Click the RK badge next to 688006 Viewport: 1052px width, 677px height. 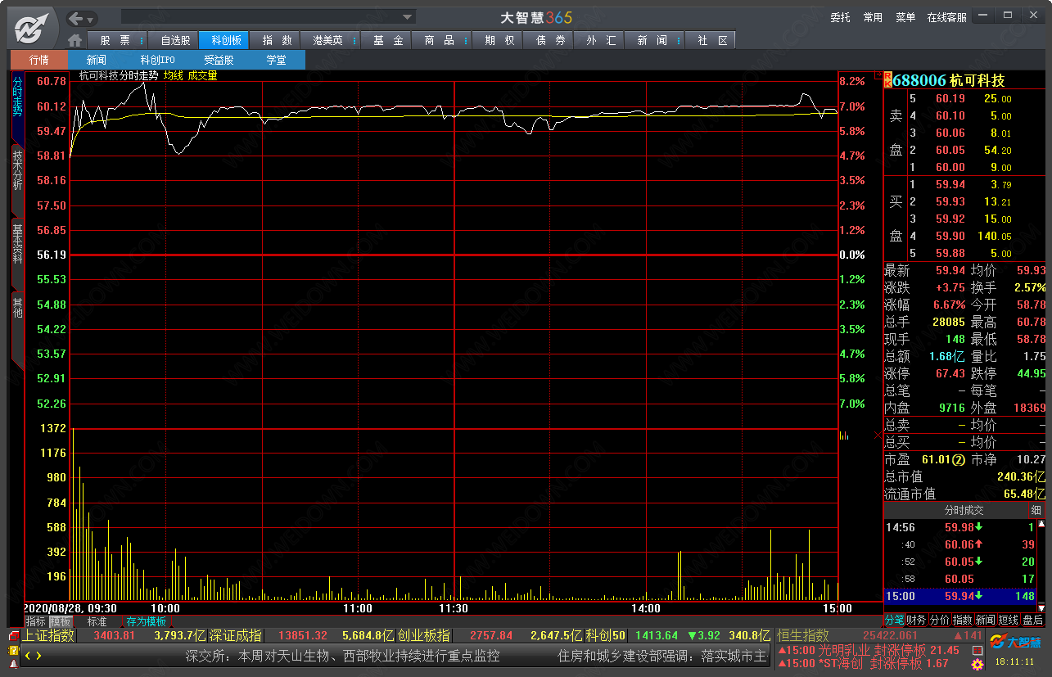click(887, 79)
